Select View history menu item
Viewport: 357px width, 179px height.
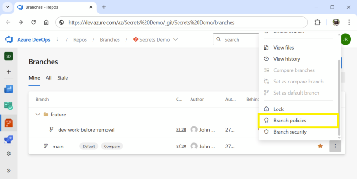coord(298,59)
